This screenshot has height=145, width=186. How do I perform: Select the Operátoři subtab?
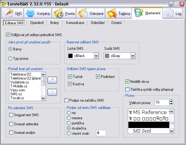pos(37,23)
